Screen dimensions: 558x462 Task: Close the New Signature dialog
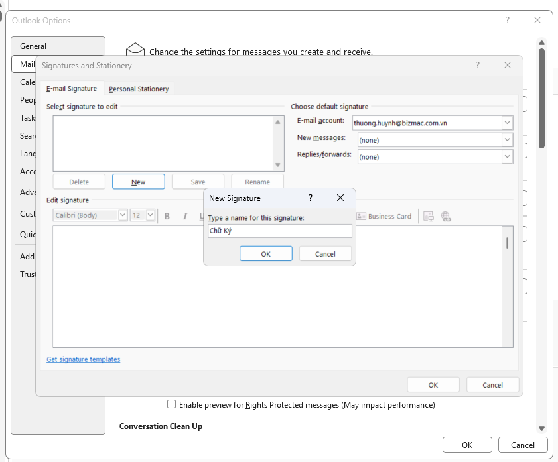340,198
